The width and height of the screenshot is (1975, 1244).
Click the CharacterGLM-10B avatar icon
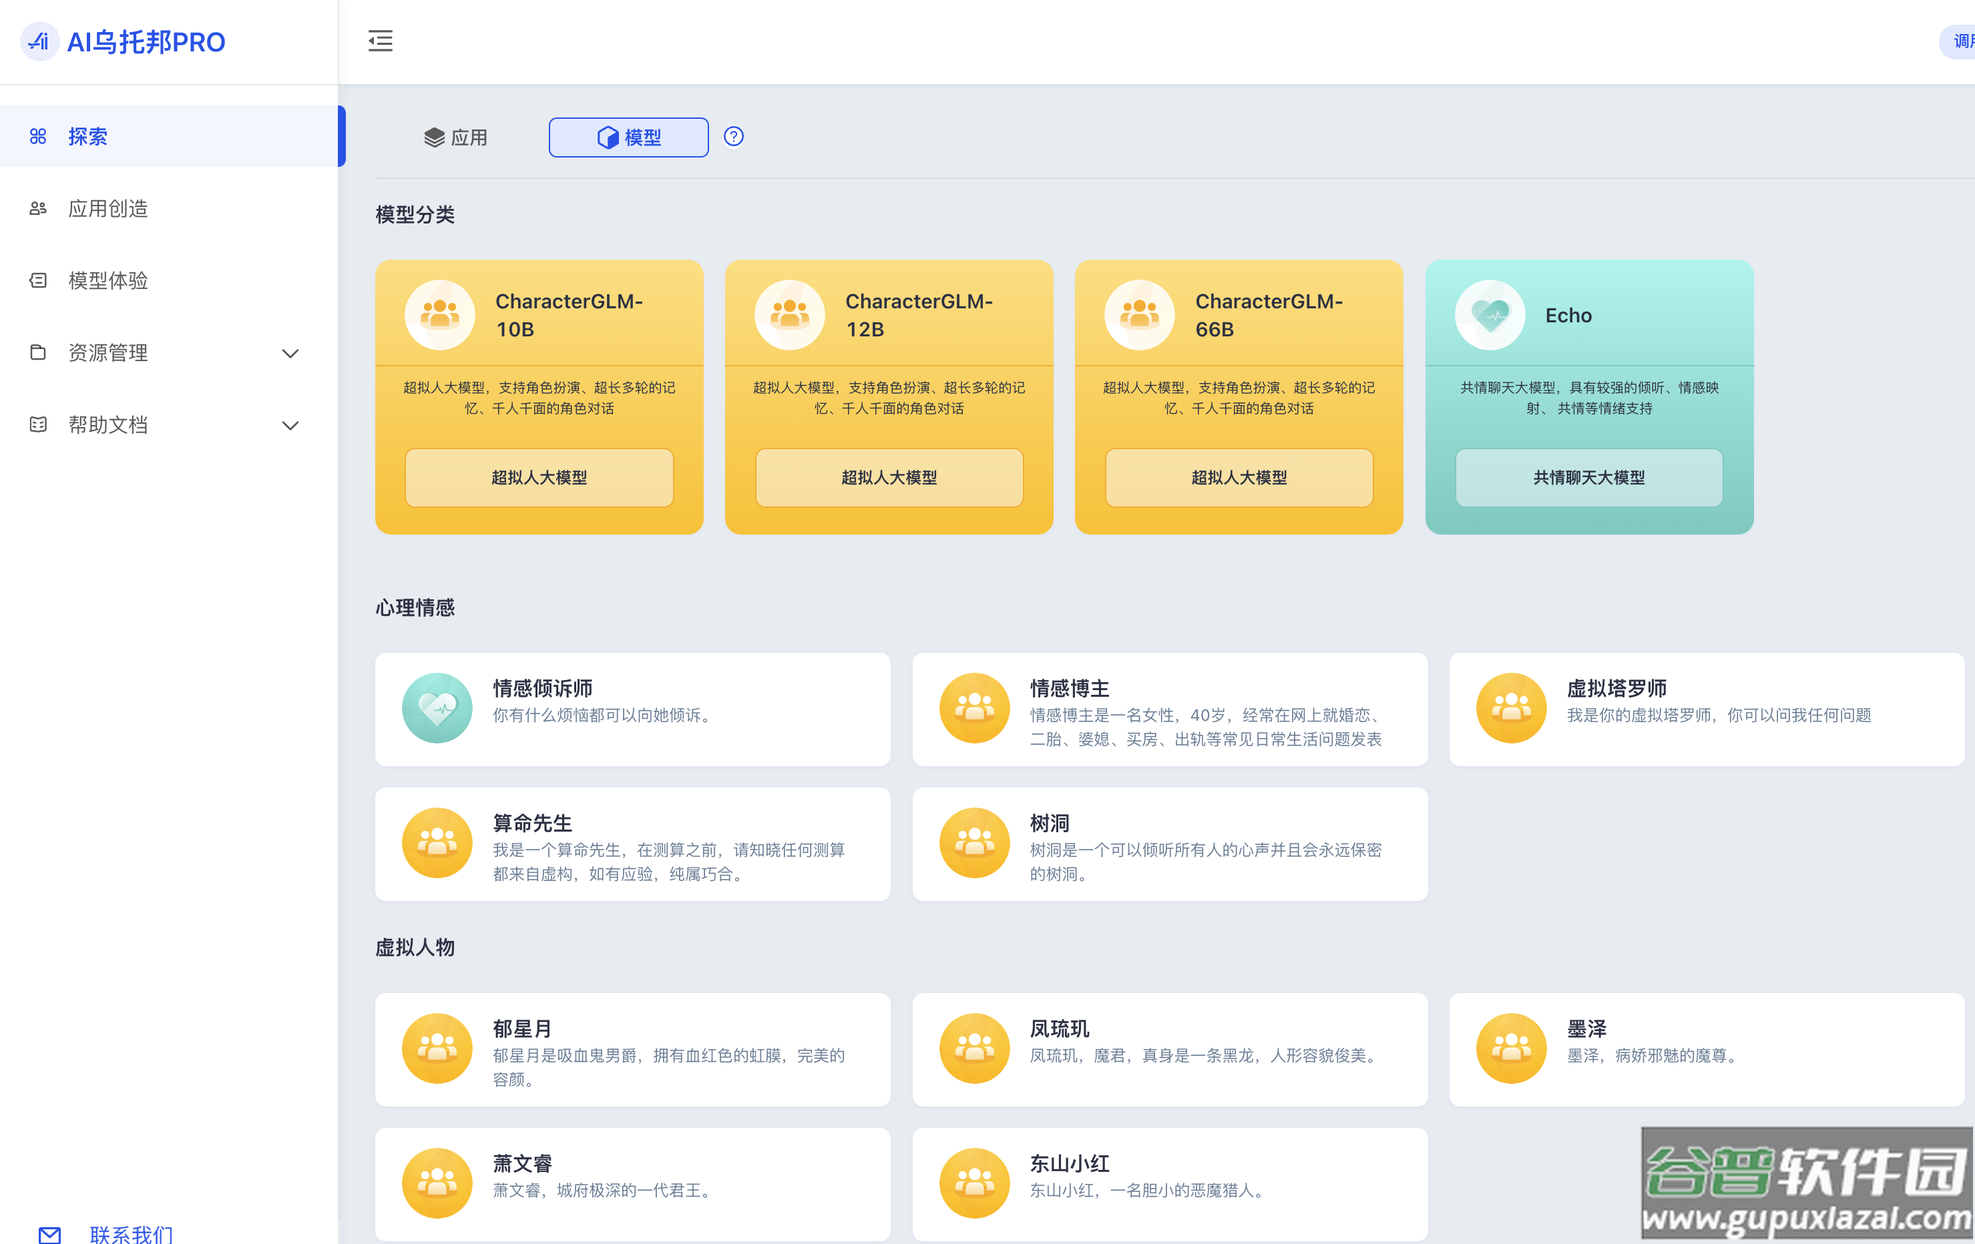point(439,315)
